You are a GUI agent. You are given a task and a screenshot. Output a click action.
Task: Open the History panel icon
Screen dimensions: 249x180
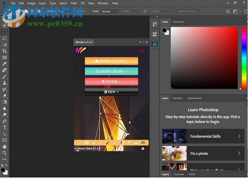click(154, 24)
